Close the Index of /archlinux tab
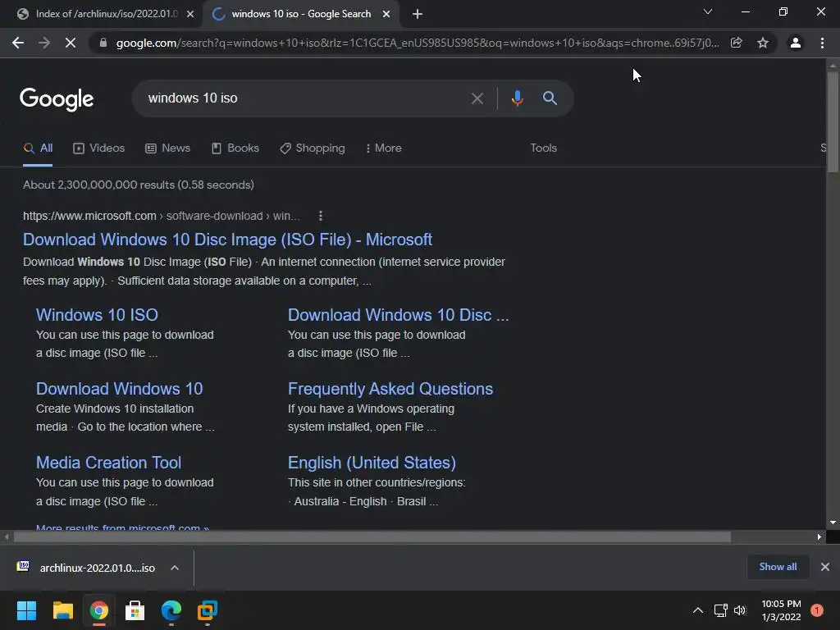The image size is (840, 630). click(x=190, y=14)
